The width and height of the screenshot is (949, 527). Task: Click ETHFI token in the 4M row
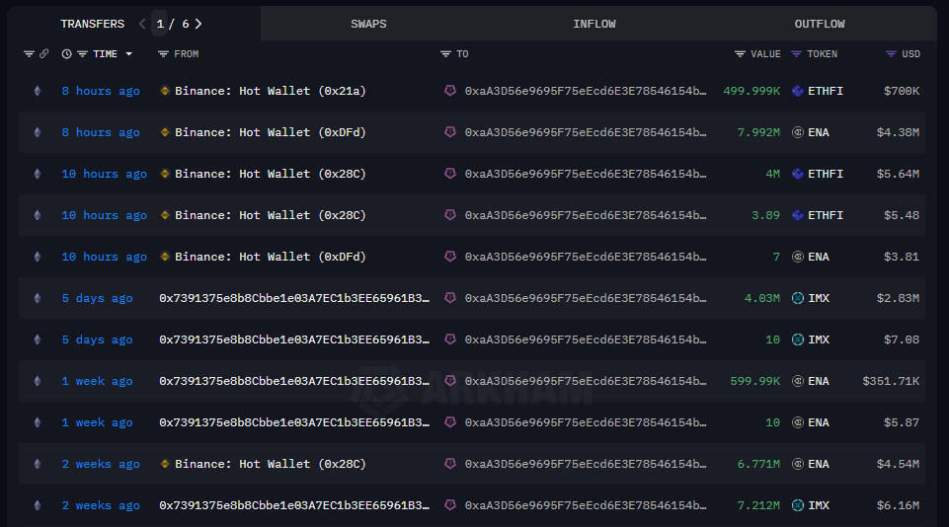826,174
